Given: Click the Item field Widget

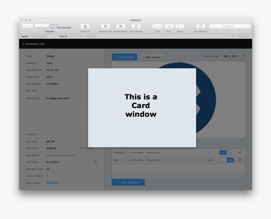Looking at the screenshot, I should 71,56.
